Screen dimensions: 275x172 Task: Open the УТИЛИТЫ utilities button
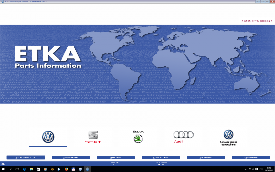(x=116, y=158)
